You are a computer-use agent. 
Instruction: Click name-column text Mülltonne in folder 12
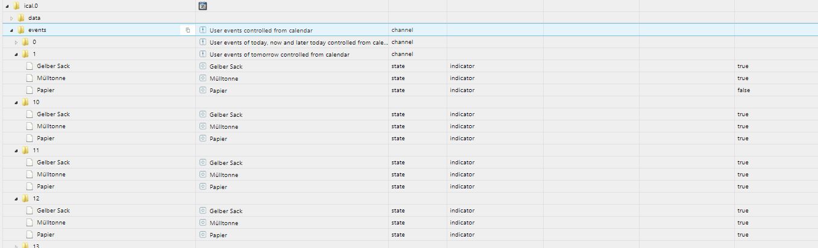point(224,223)
